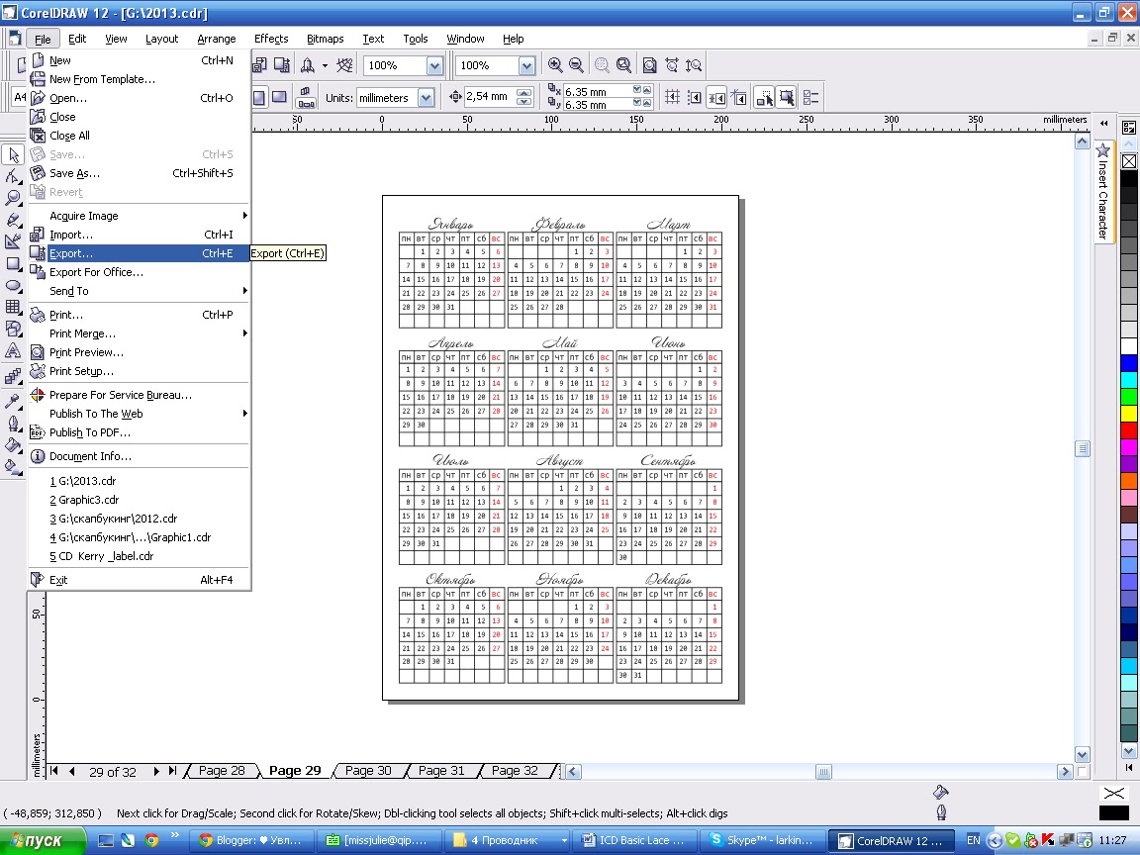This screenshot has width=1140, height=855.
Task: Select the Freehand tool
Action: 13,220
